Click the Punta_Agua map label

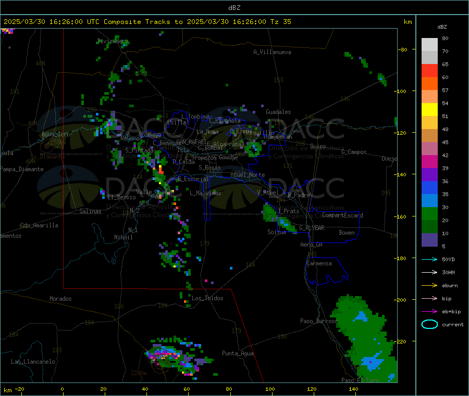point(238,353)
